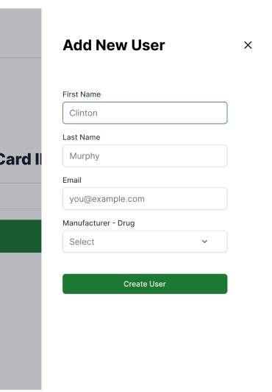Select the Email input box
Image resolution: width=272 pixels, height=392 pixels.
point(145,199)
